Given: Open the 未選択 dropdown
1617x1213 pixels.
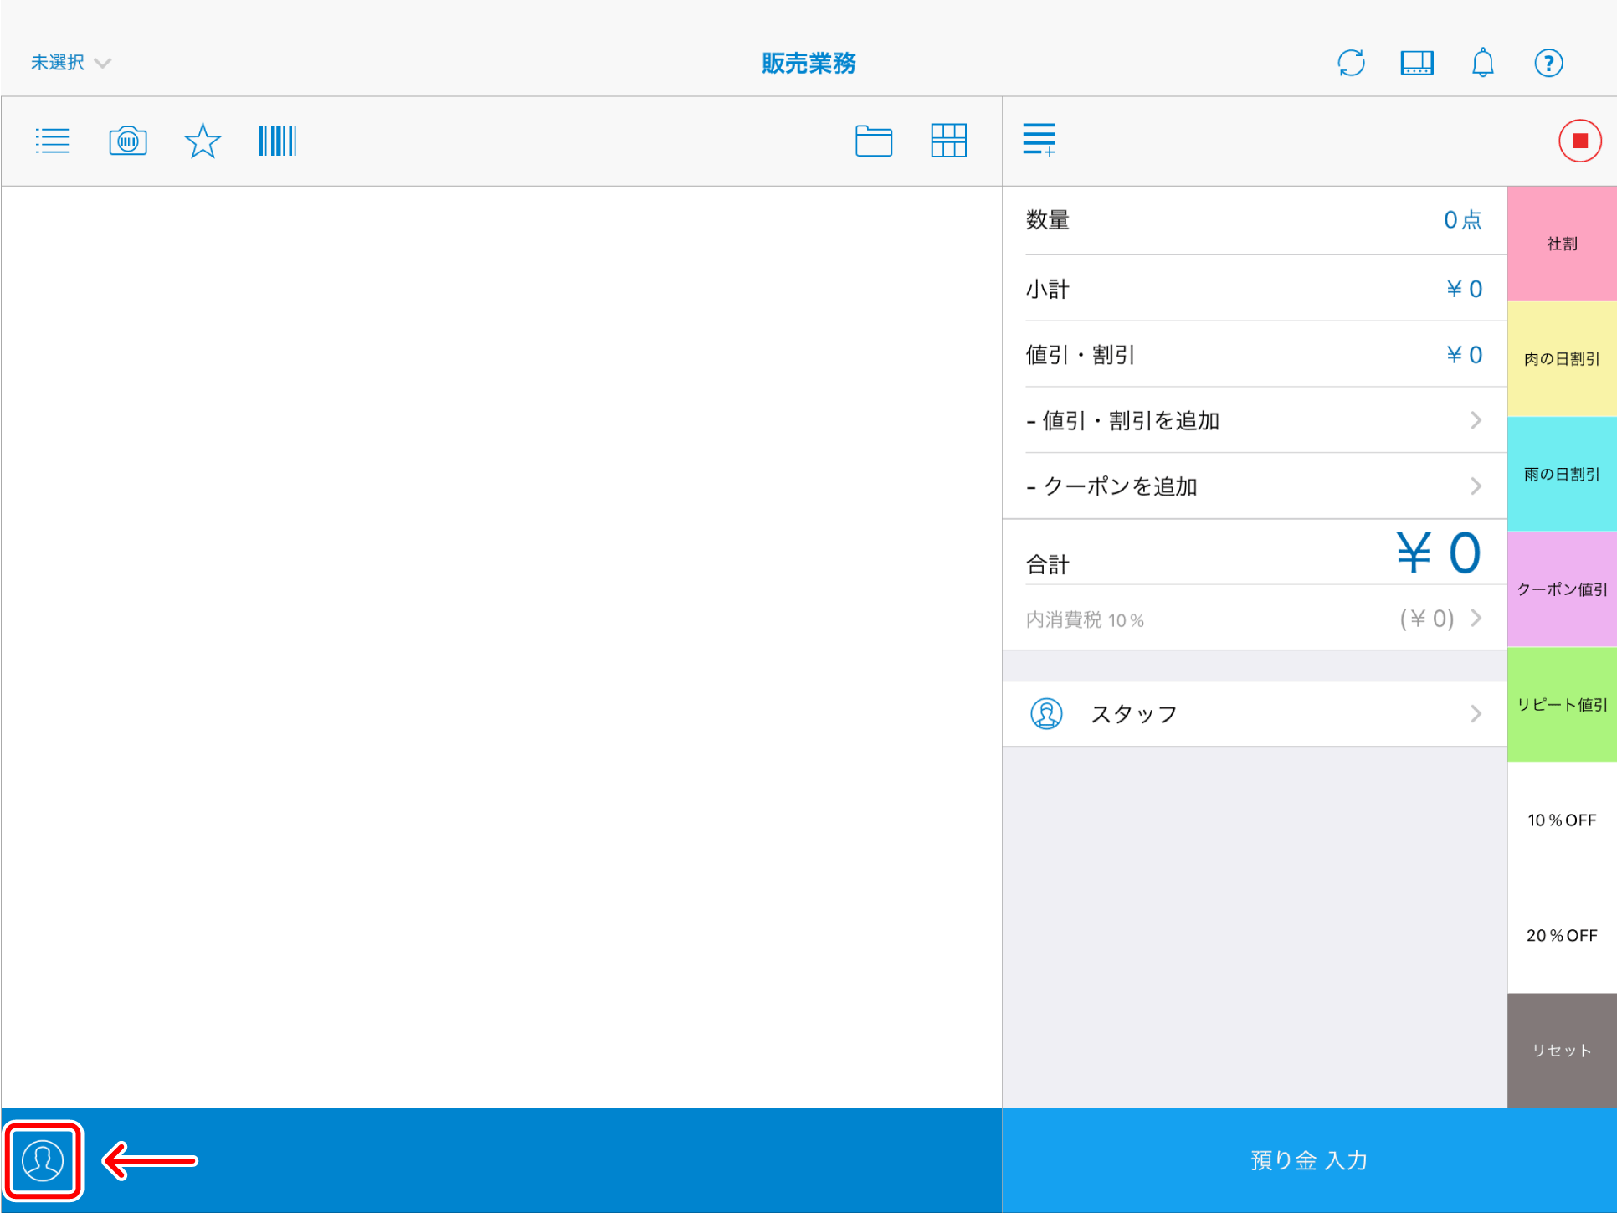Looking at the screenshot, I should click(x=70, y=63).
